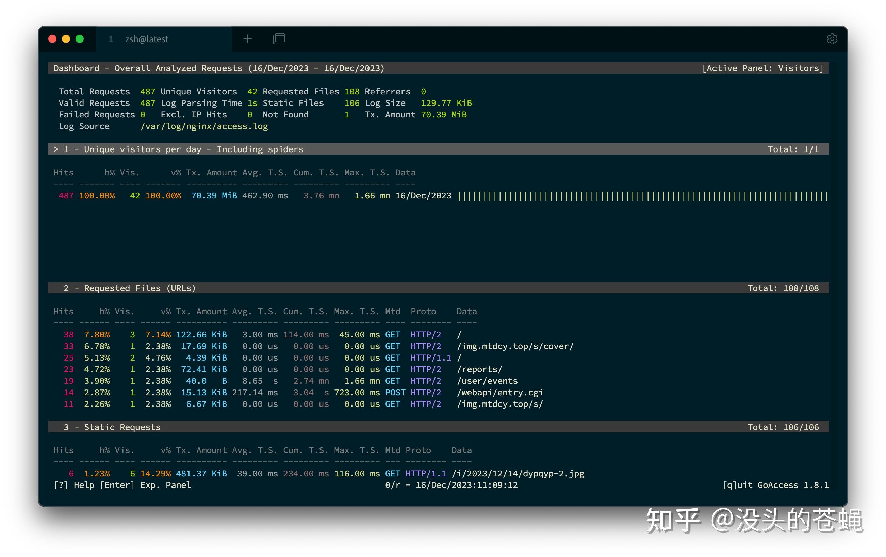Click the yellow minimize window button
The width and height of the screenshot is (886, 557).
tap(66, 39)
